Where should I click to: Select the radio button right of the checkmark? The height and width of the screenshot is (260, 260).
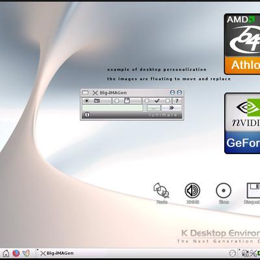click(x=168, y=101)
